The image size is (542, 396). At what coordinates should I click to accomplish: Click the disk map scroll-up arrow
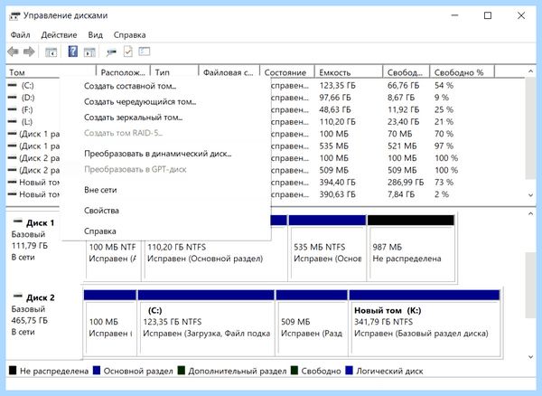[x=530, y=214]
